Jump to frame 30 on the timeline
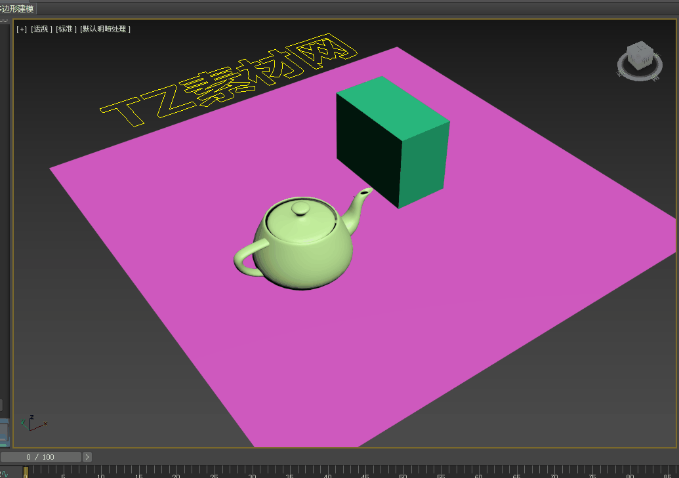Viewport: 679px width, 478px height. (252, 472)
